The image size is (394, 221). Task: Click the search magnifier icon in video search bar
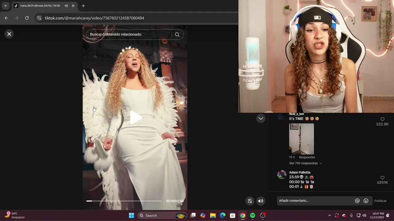pyautogui.click(x=177, y=34)
